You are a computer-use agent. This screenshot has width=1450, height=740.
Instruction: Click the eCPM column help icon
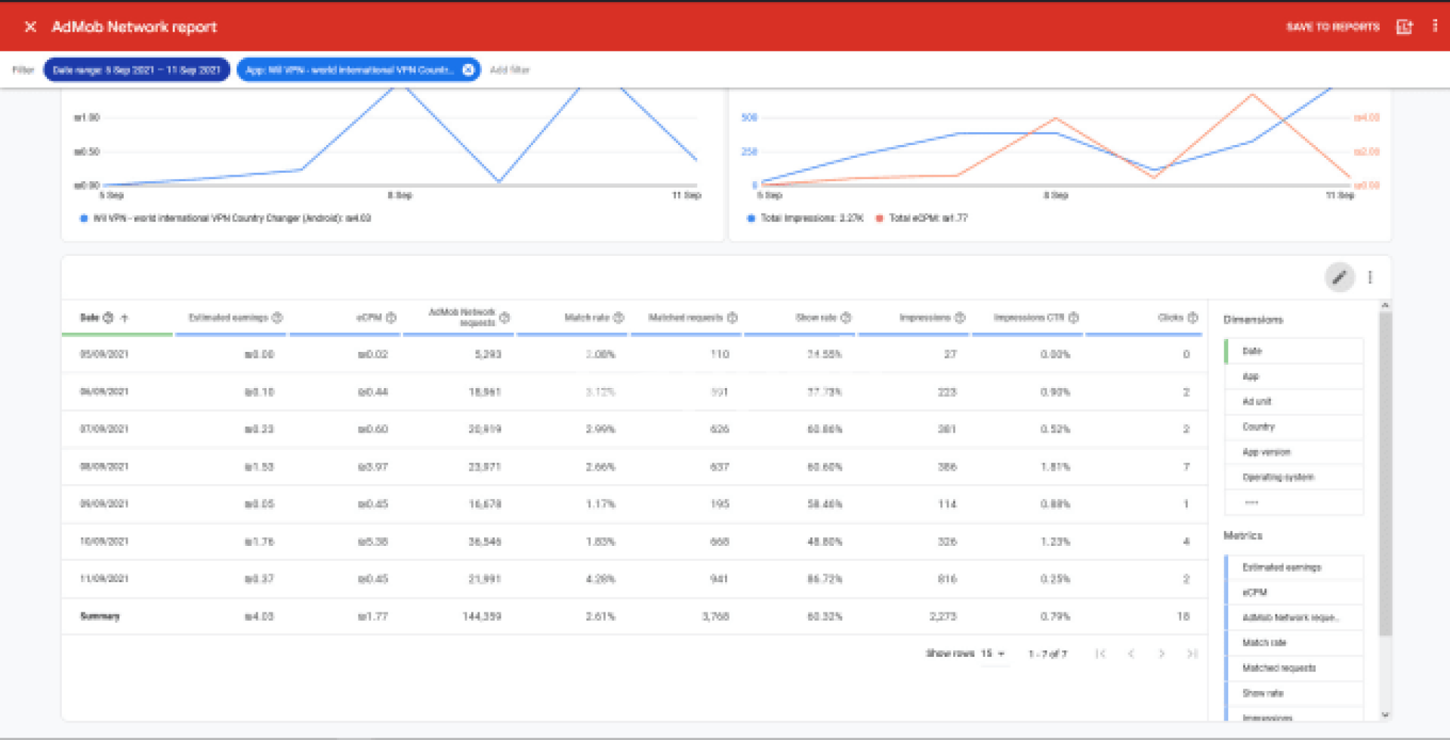pyautogui.click(x=391, y=318)
